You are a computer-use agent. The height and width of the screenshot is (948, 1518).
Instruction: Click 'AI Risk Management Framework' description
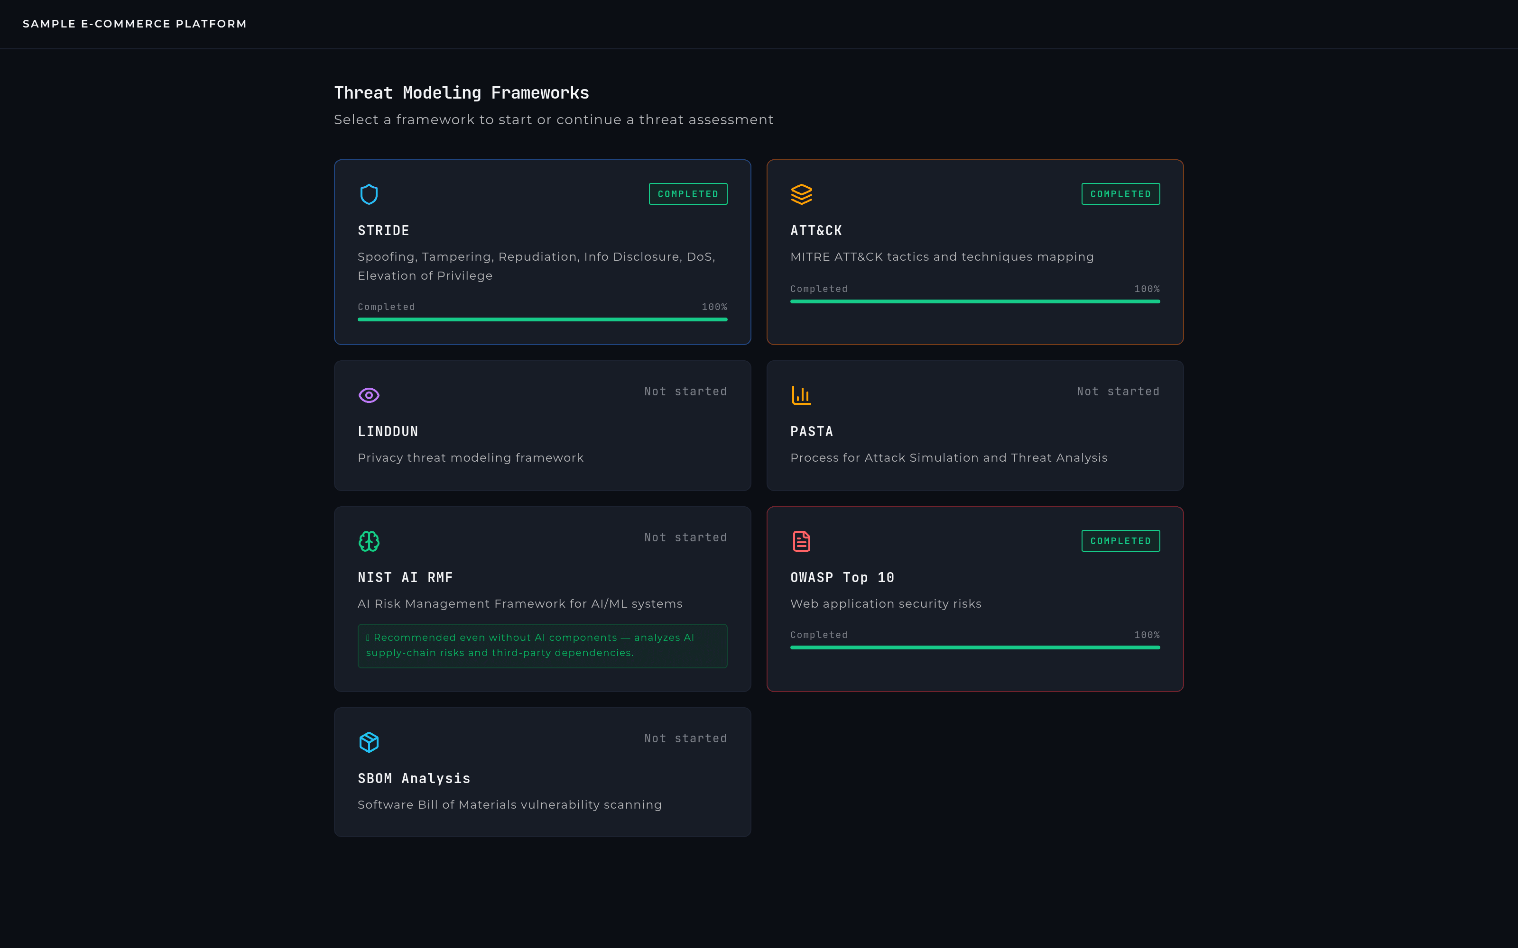pos(520,604)
